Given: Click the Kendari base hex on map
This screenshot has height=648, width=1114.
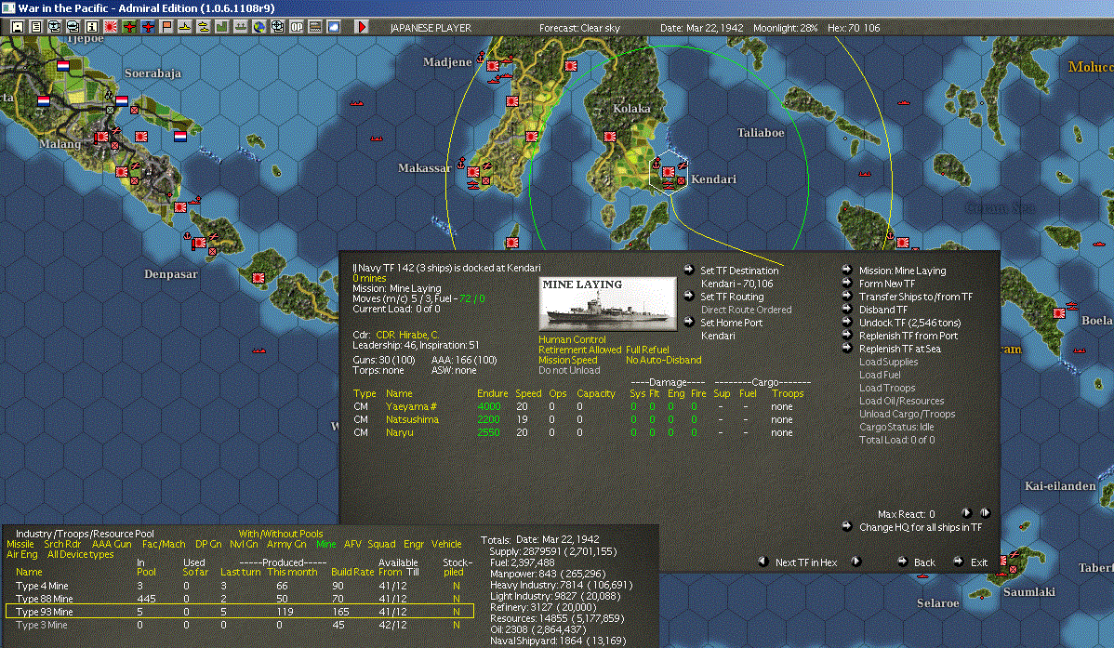Looking at the screenshot, I should click(669, 172).
